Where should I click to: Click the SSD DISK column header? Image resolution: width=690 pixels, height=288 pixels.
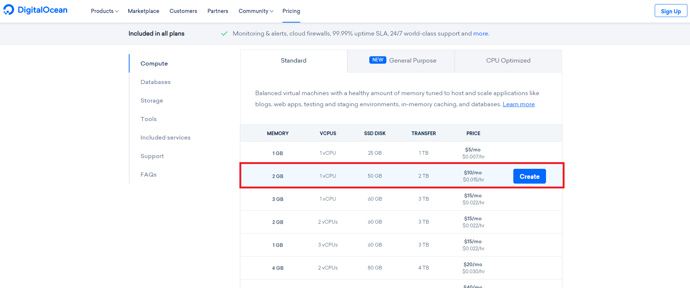[x=375, y=133]
